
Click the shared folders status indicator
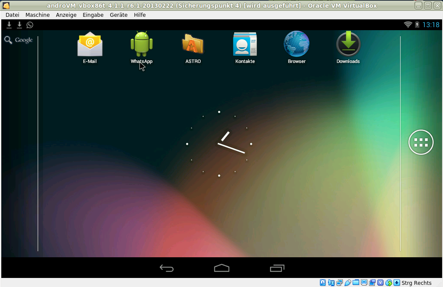356,282
